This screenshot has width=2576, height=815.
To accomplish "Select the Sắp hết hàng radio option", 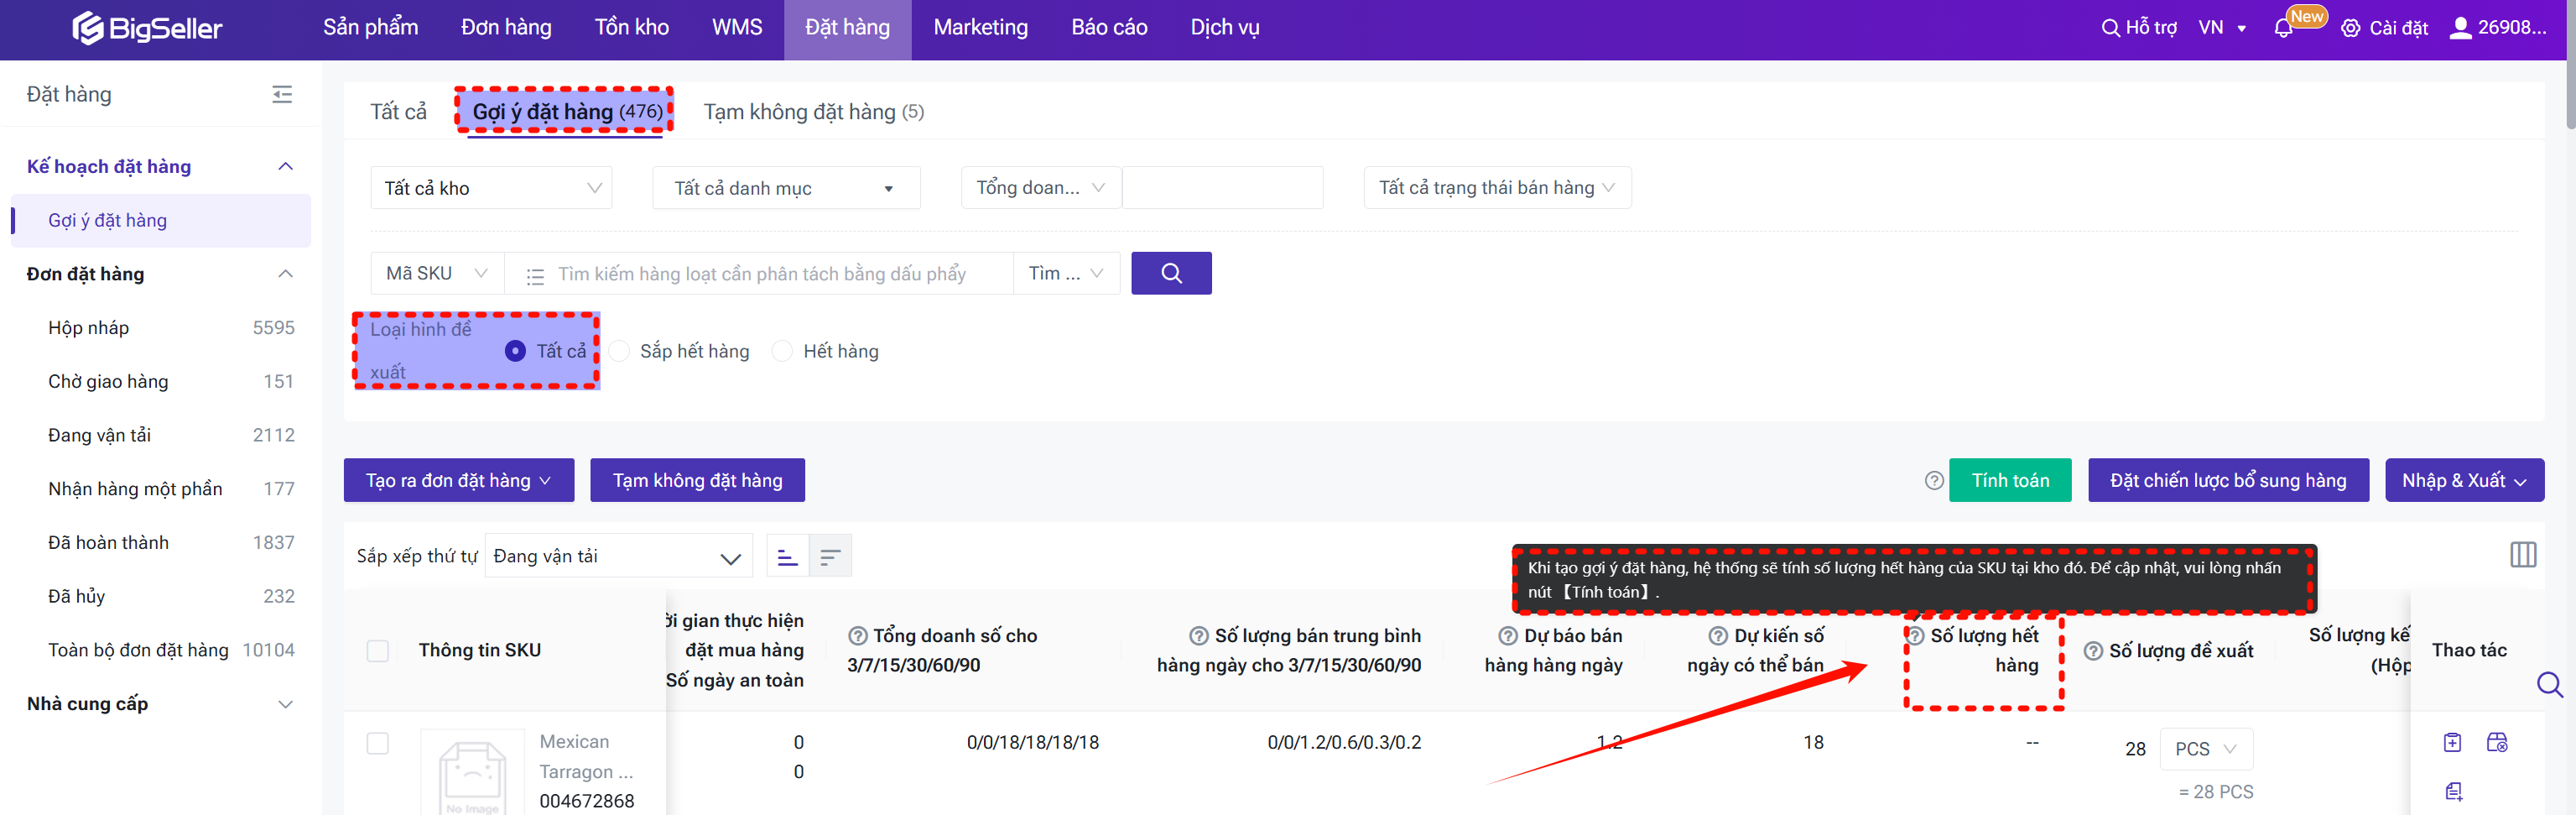I will [x=620, y=352].
